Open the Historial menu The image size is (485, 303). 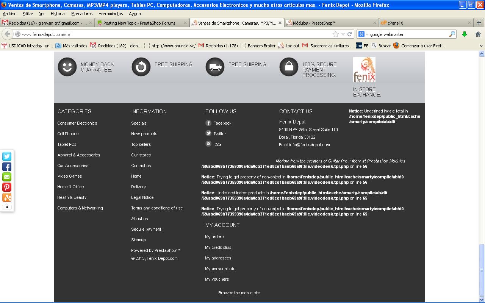pyautogui.click(x=58, y=14)
